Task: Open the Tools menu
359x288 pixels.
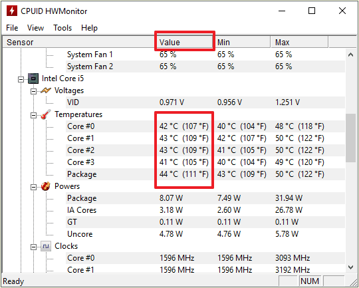Action: pyautogui.click(x=62, y=28)
